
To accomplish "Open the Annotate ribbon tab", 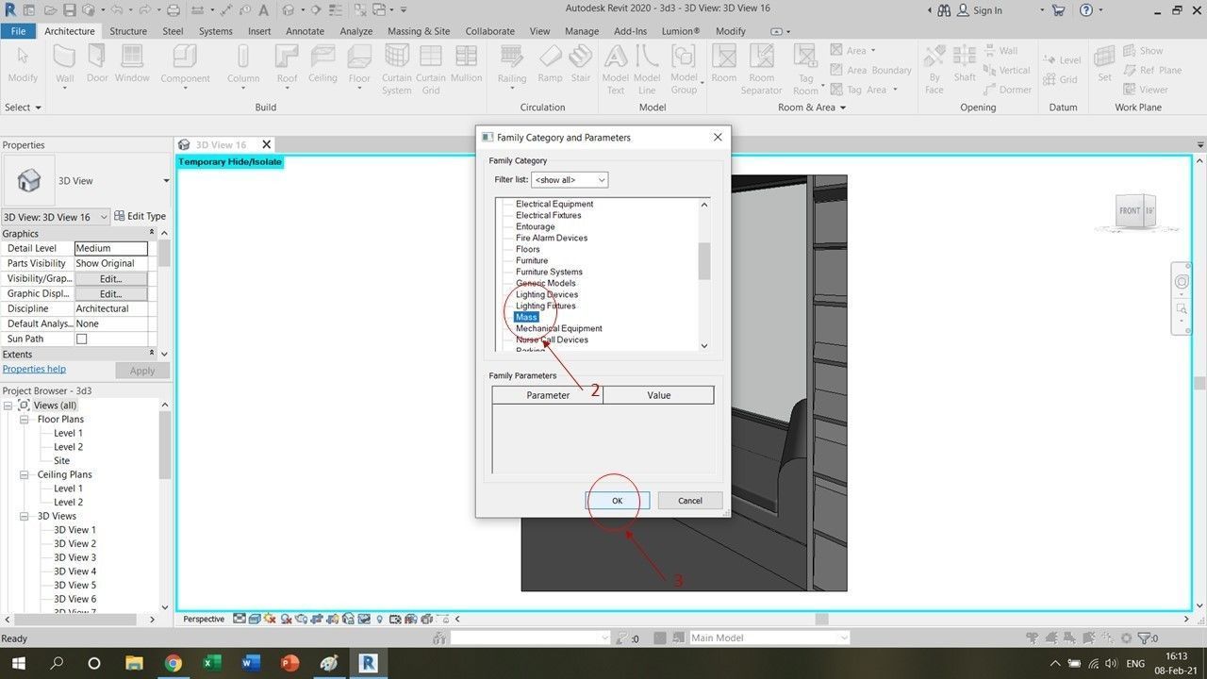I will [x=305, y=31].
